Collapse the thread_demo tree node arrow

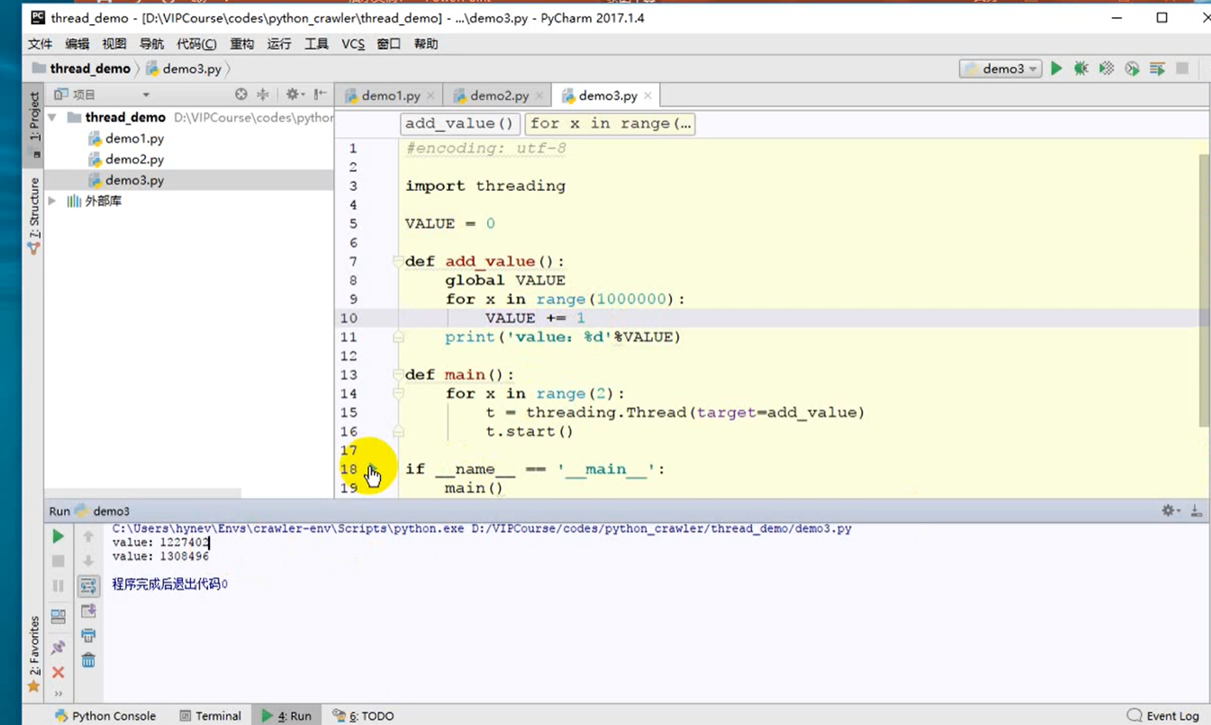52,118
